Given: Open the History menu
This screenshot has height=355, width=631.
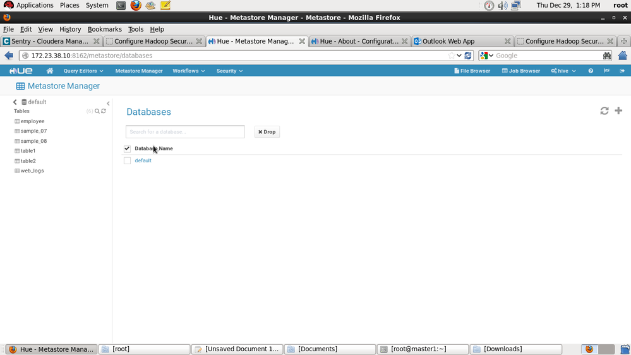Looking at the screenshot, I should tap(70, 30).
